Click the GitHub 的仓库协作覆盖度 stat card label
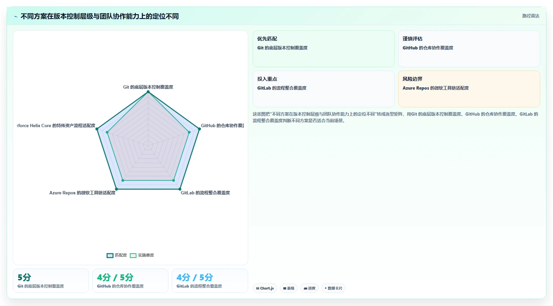The image size is (553, 306). click(120, 286)
